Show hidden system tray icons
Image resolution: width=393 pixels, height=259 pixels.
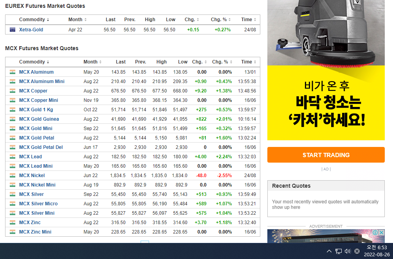[329, 251]
